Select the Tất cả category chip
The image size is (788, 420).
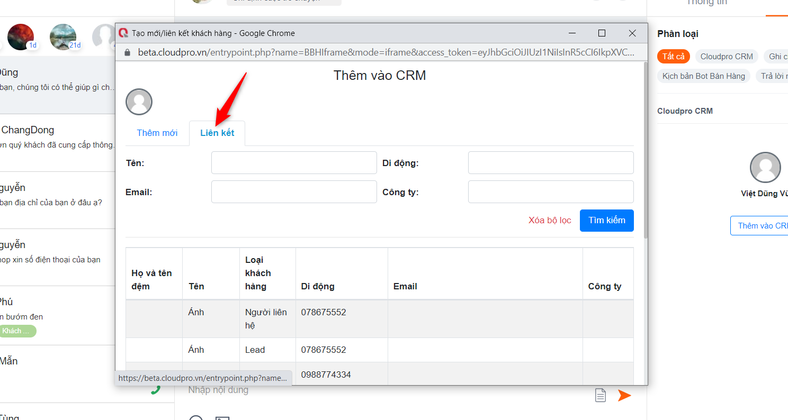[x=674, y=57]
